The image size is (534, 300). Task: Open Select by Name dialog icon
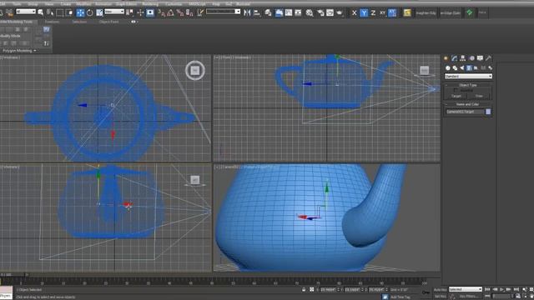pos(50,13)
